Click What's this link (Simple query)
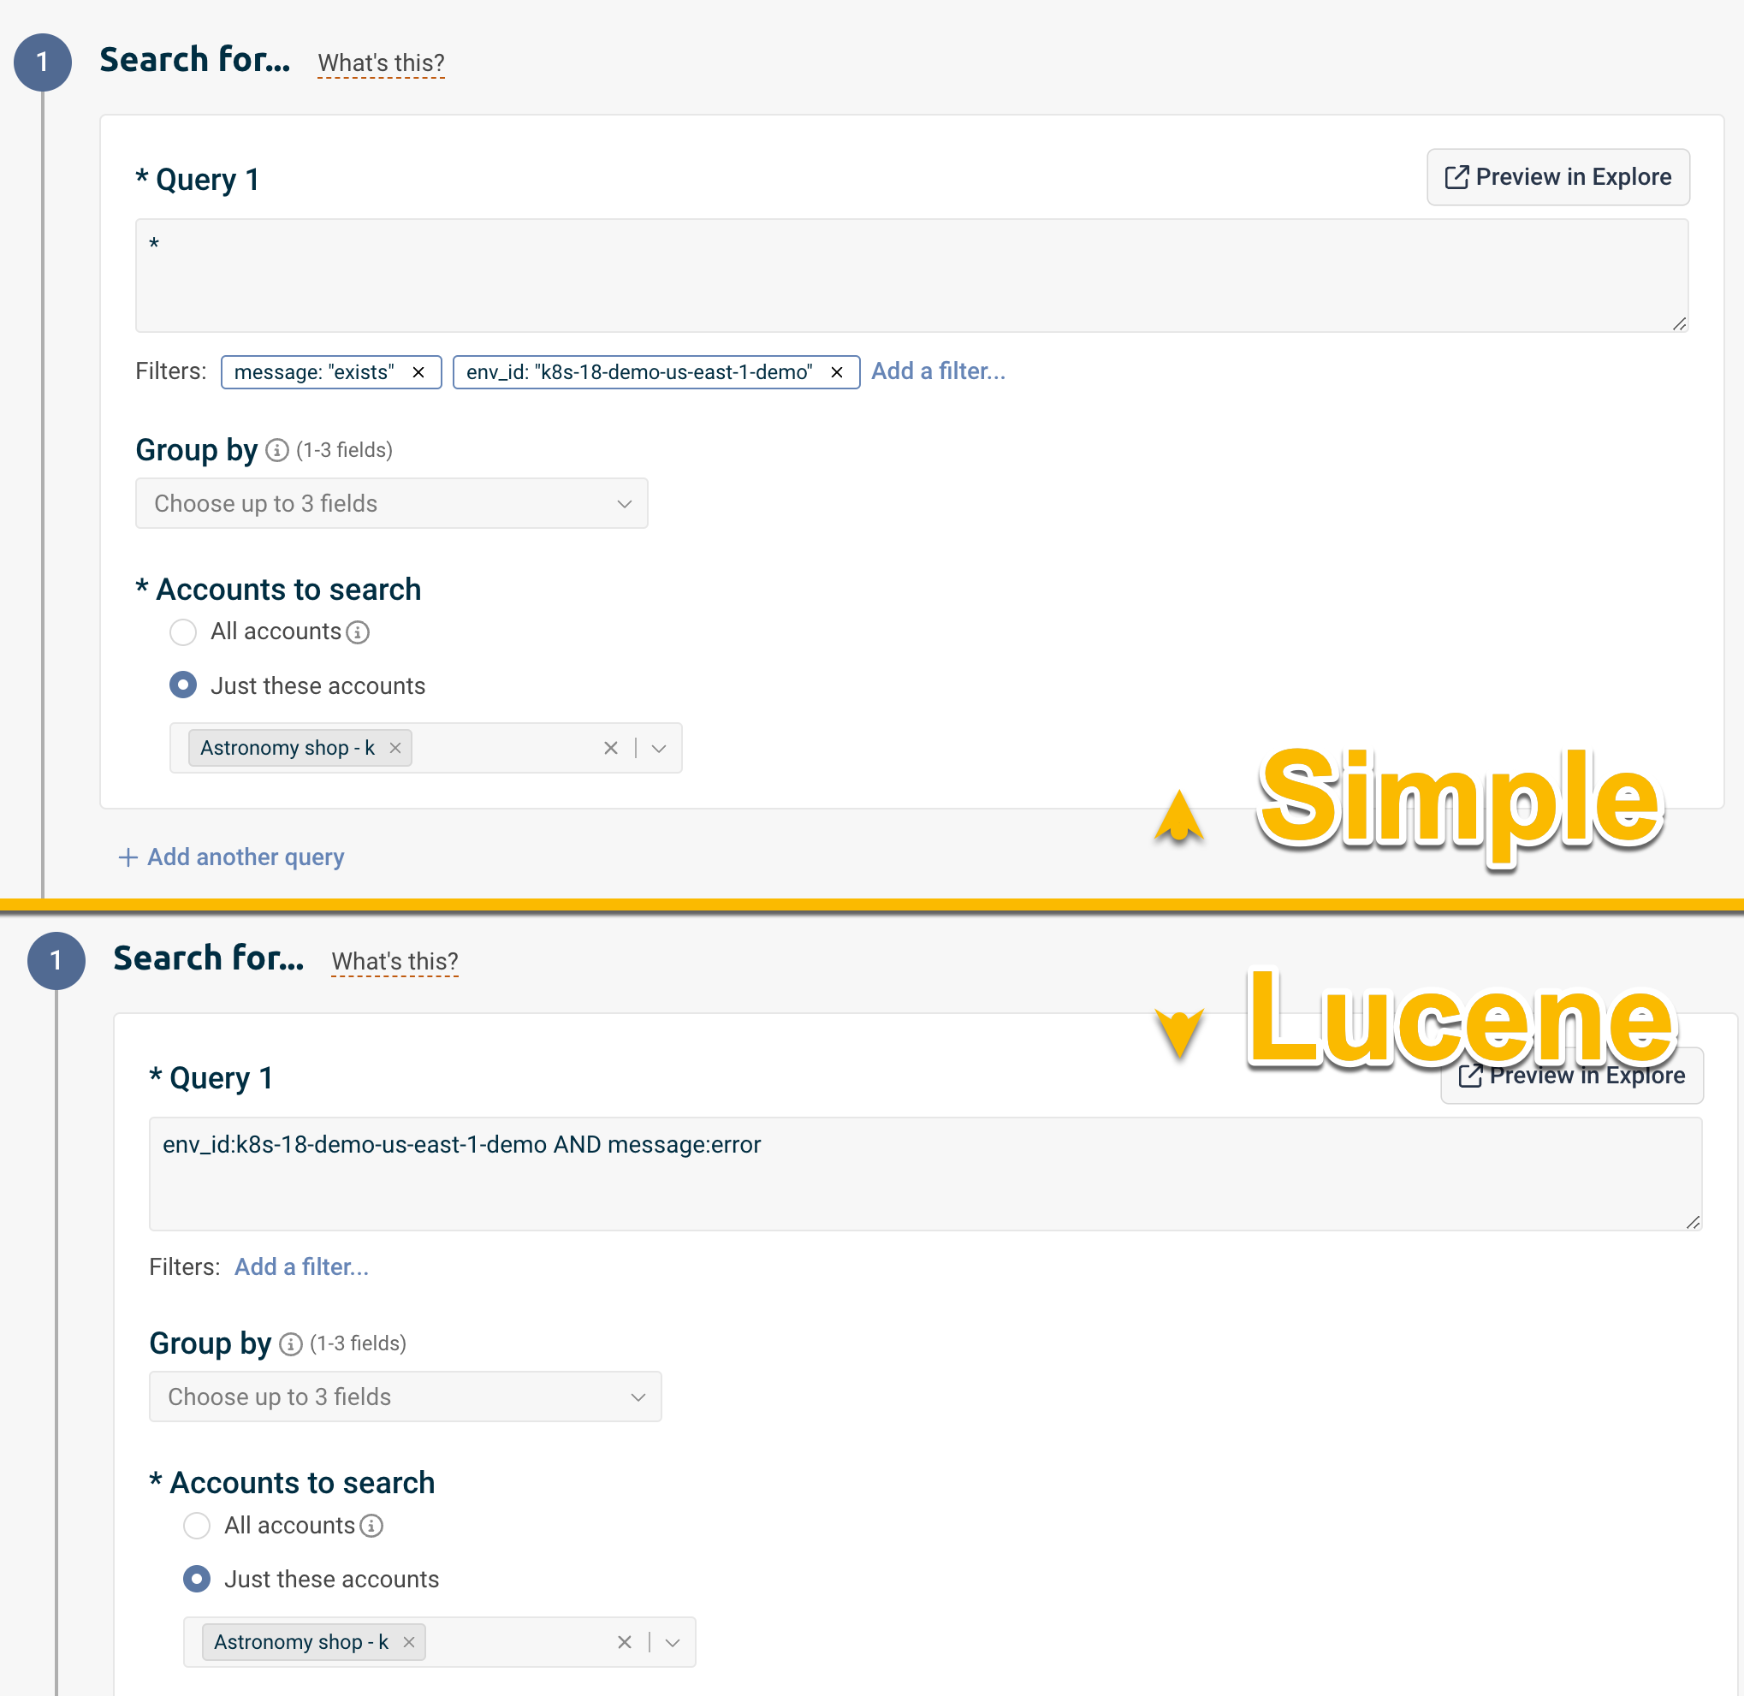Screen dimensions: 1744x1696 (380, 62)
